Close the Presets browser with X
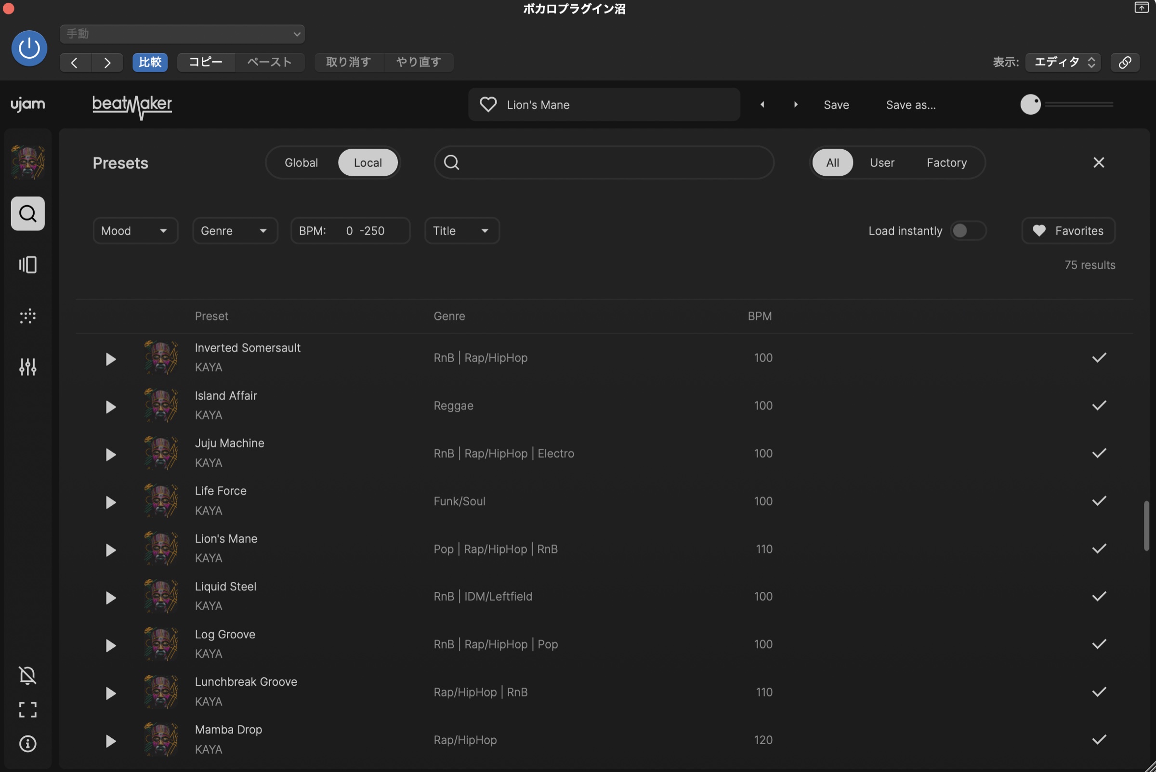The image size is (1156, 772). pyautogui.click(x=1099, y=162)
